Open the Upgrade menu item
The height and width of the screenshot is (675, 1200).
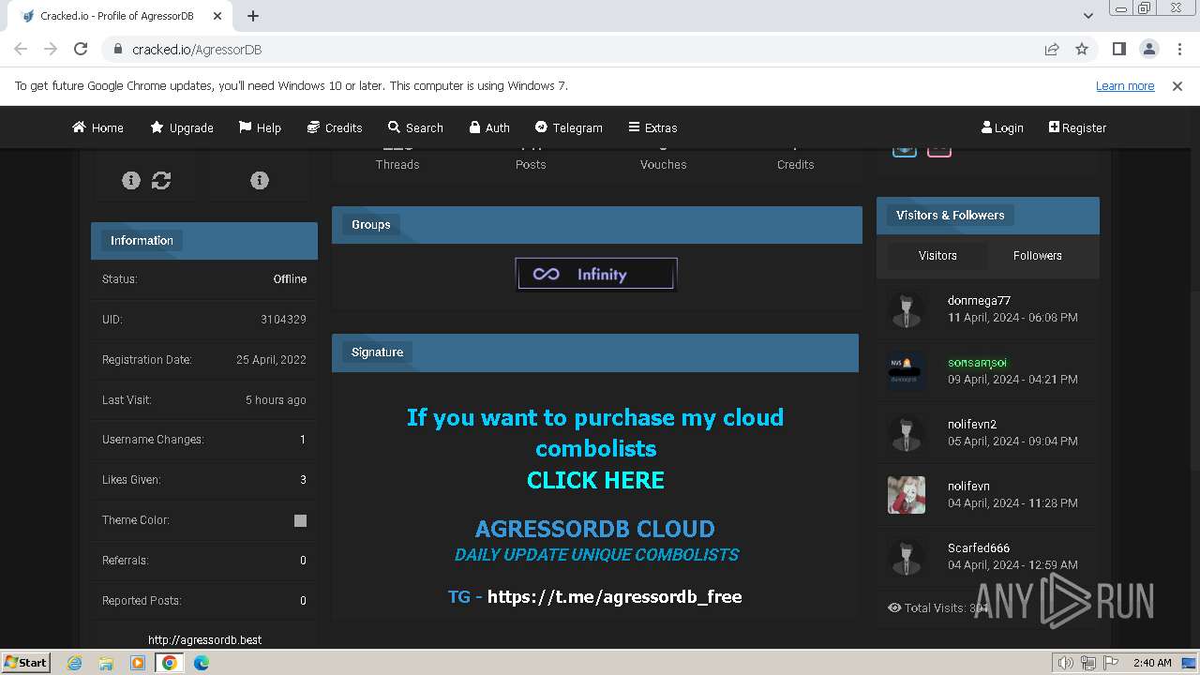click(x=182, y=127)
